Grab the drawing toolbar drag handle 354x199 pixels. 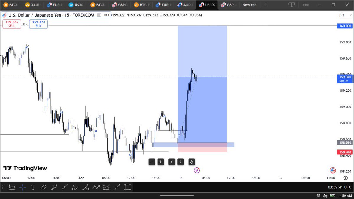4,187
